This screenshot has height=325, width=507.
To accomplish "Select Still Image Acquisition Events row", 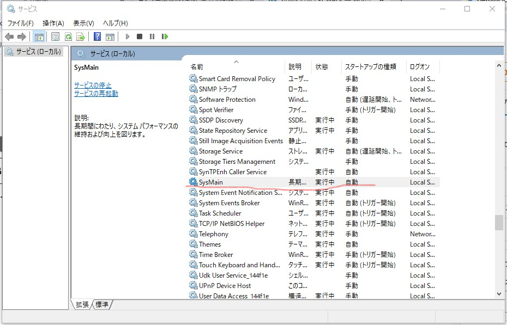I will 313,140.
